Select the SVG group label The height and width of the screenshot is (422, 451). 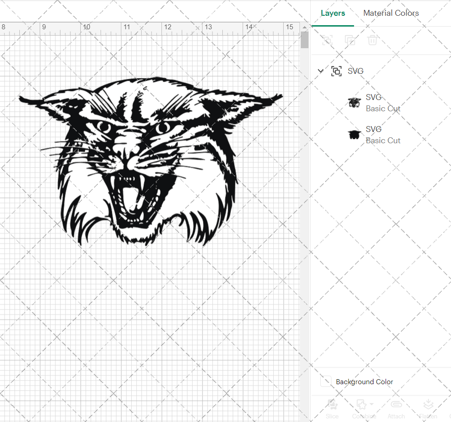click(x=355, y=71)
